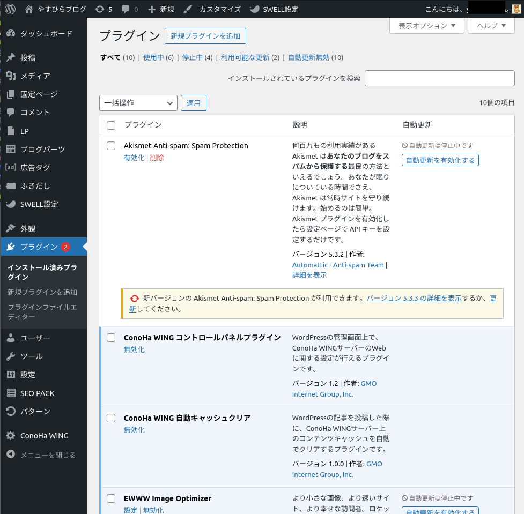The image size is (524, 514).
Task: Open the 一括操作 bulk actions dropdown
Action: 138,103
